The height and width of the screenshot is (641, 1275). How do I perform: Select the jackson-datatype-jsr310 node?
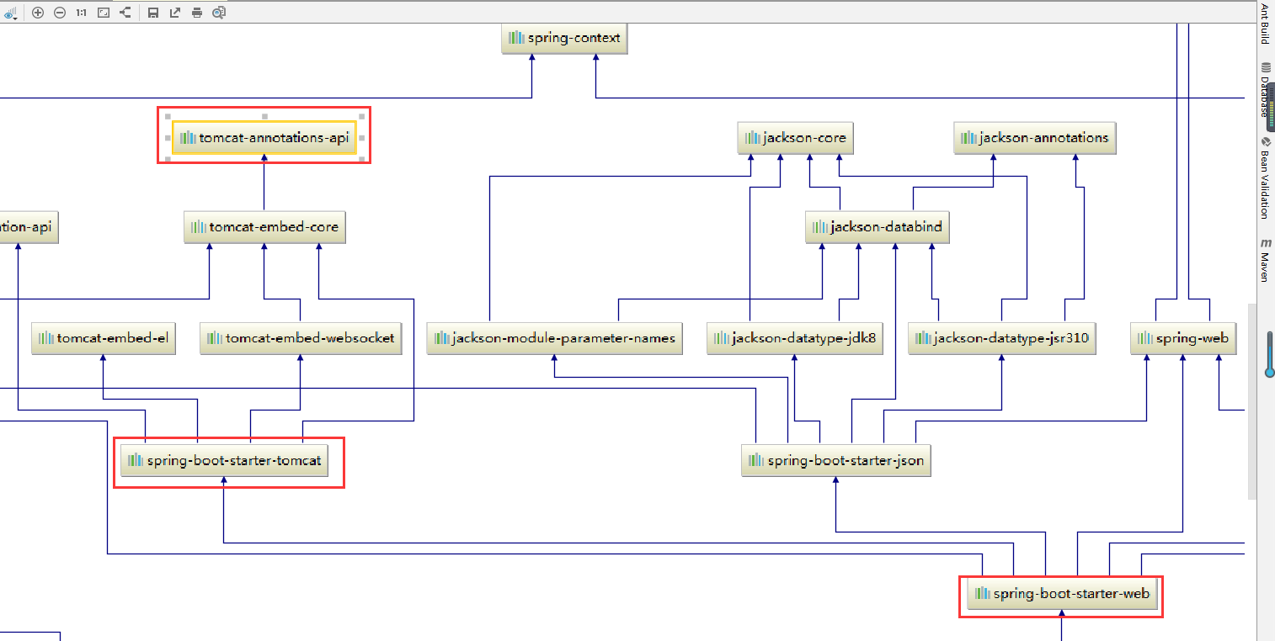pos(1002,338)
